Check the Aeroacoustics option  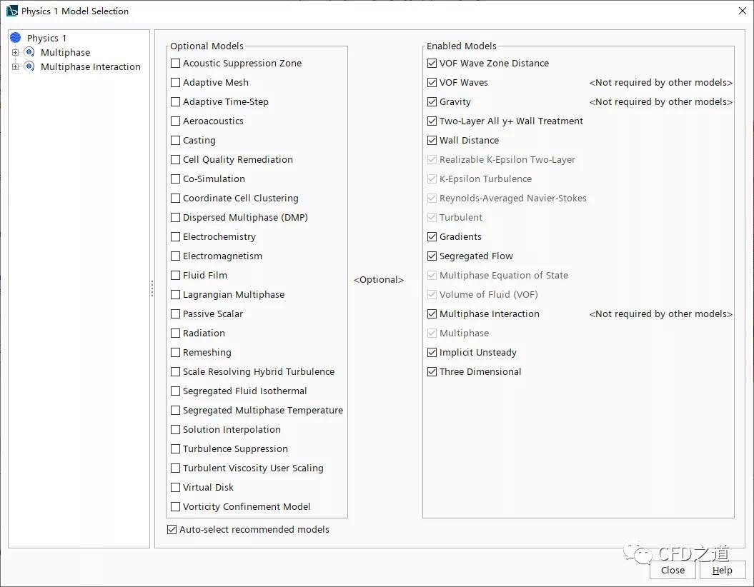(176, 121)
